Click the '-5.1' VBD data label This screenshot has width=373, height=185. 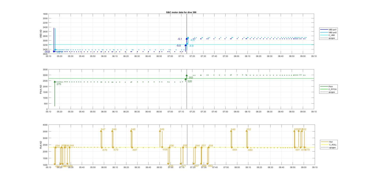click(180, 39)
